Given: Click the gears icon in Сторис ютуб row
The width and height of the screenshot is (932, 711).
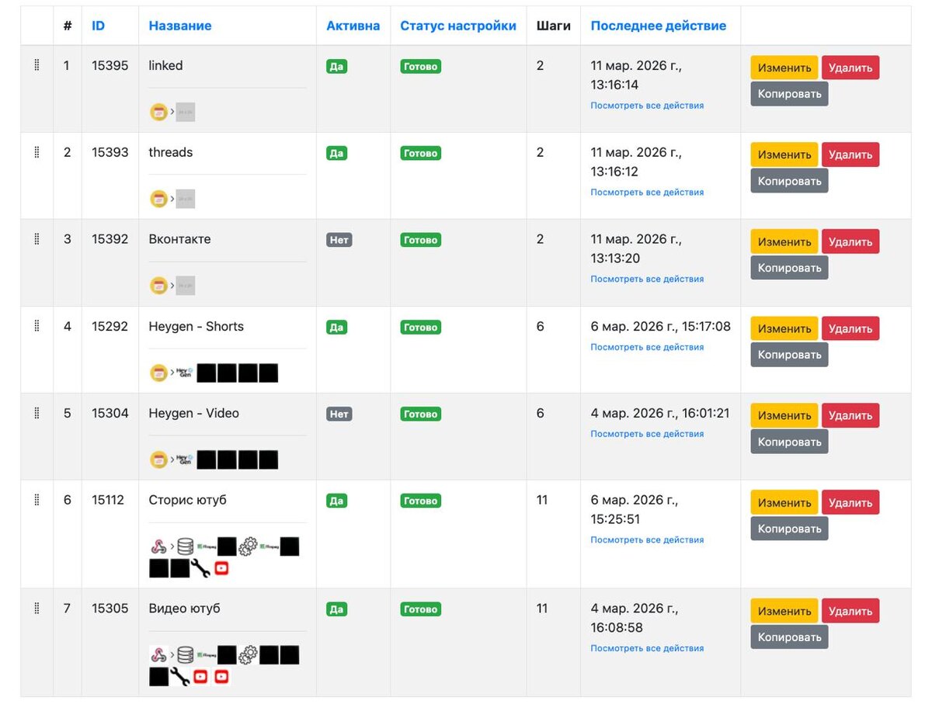Looking at the screenshot, I should coord(248,546).
